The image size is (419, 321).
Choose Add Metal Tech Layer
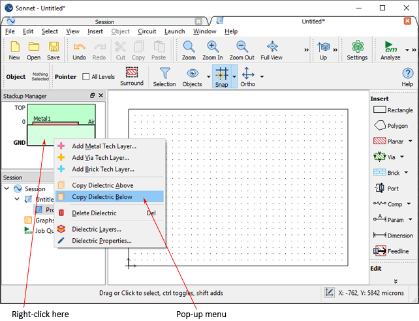coord(110,146)
